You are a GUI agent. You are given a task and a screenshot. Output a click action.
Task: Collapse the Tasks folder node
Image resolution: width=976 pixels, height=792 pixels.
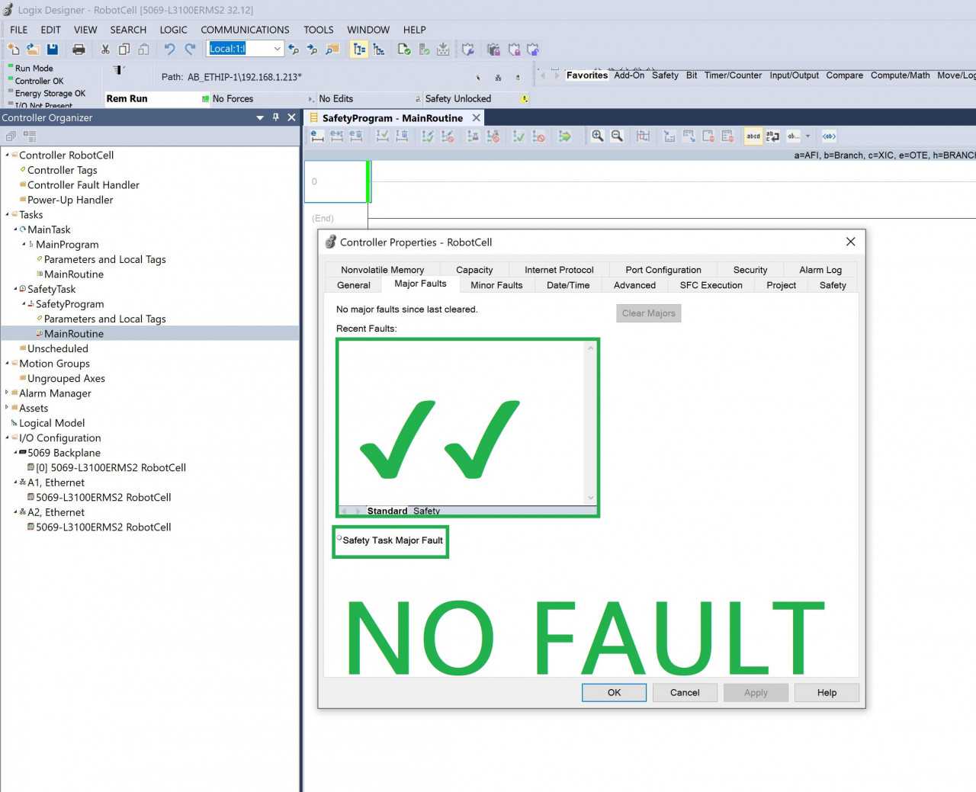(8, 214)
